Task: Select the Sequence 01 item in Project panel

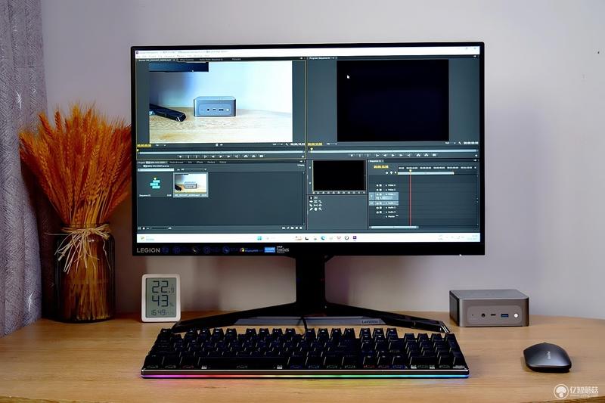Action: pos(156,186)
